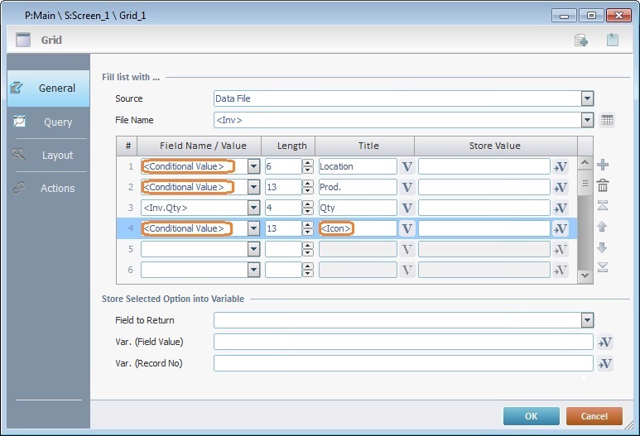Click the Var. (Field Value) input field

click(x=403, y=342)
